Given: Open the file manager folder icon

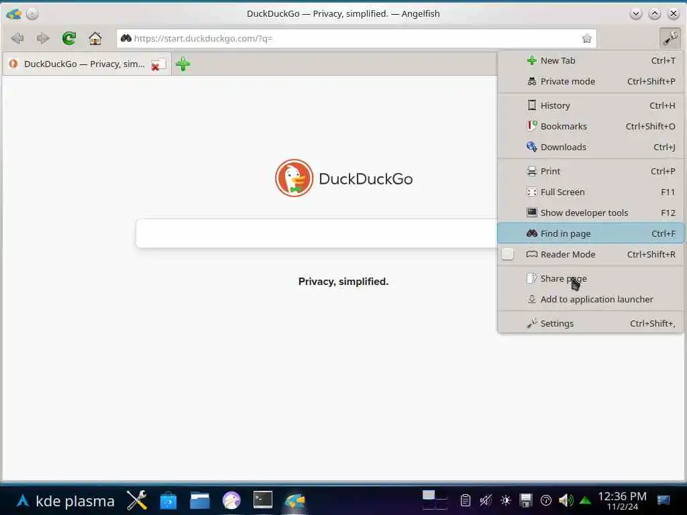Looking at the screenshot, I should tap(200, 500).
